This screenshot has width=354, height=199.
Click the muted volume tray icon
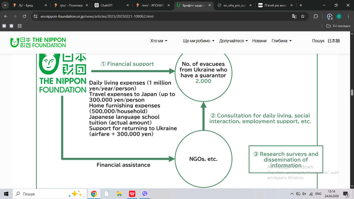point(305,194)
